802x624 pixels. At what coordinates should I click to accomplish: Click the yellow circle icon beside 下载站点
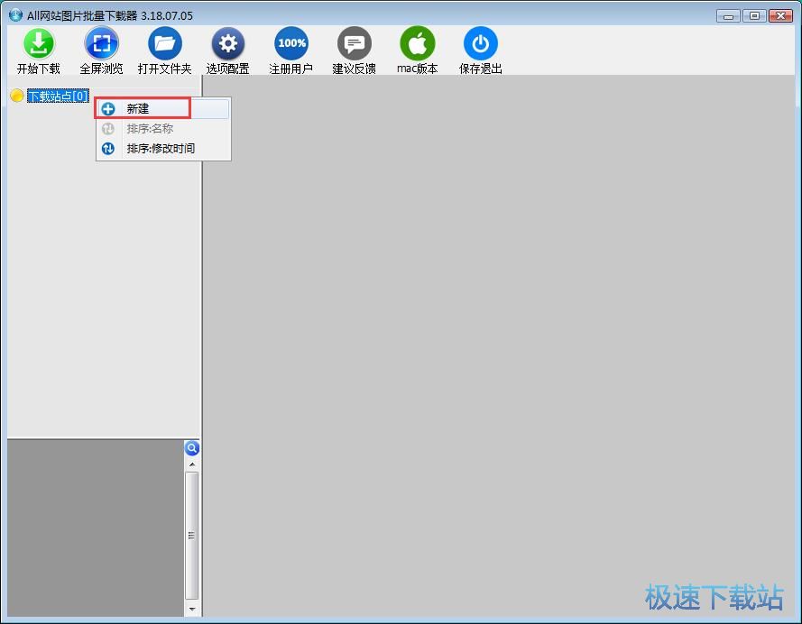(17, 96)
